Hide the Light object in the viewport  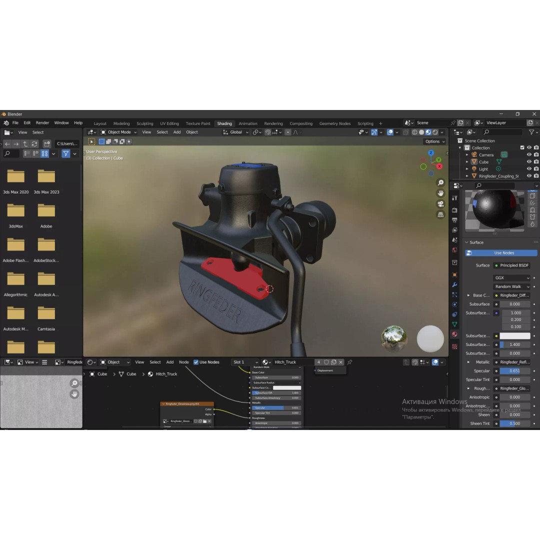[529, 169]
